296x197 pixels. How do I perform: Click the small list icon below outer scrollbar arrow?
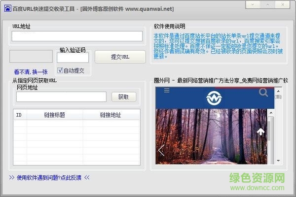coord(278,97)
